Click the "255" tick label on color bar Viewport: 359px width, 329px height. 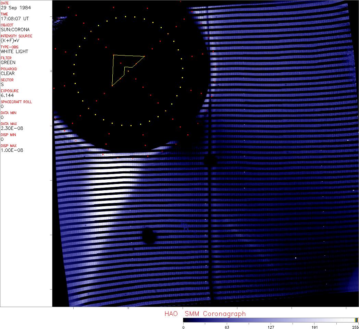click(355, 327)
